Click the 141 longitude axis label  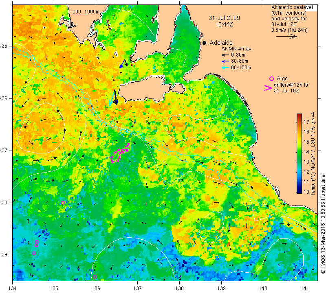305,289
